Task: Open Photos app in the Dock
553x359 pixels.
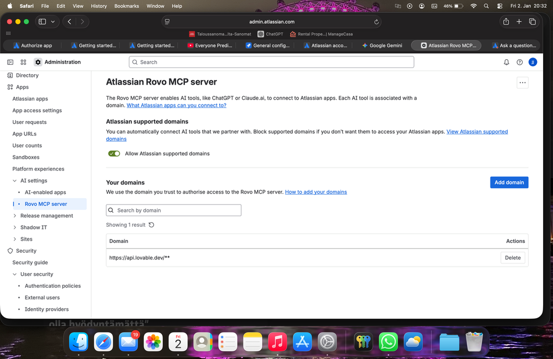Action: 153,342
